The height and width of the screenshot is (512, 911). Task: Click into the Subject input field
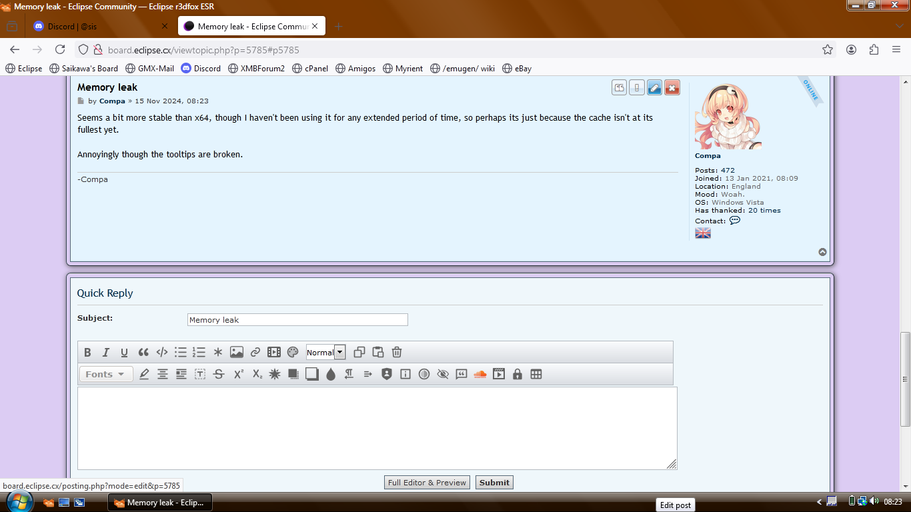point(297,320)
